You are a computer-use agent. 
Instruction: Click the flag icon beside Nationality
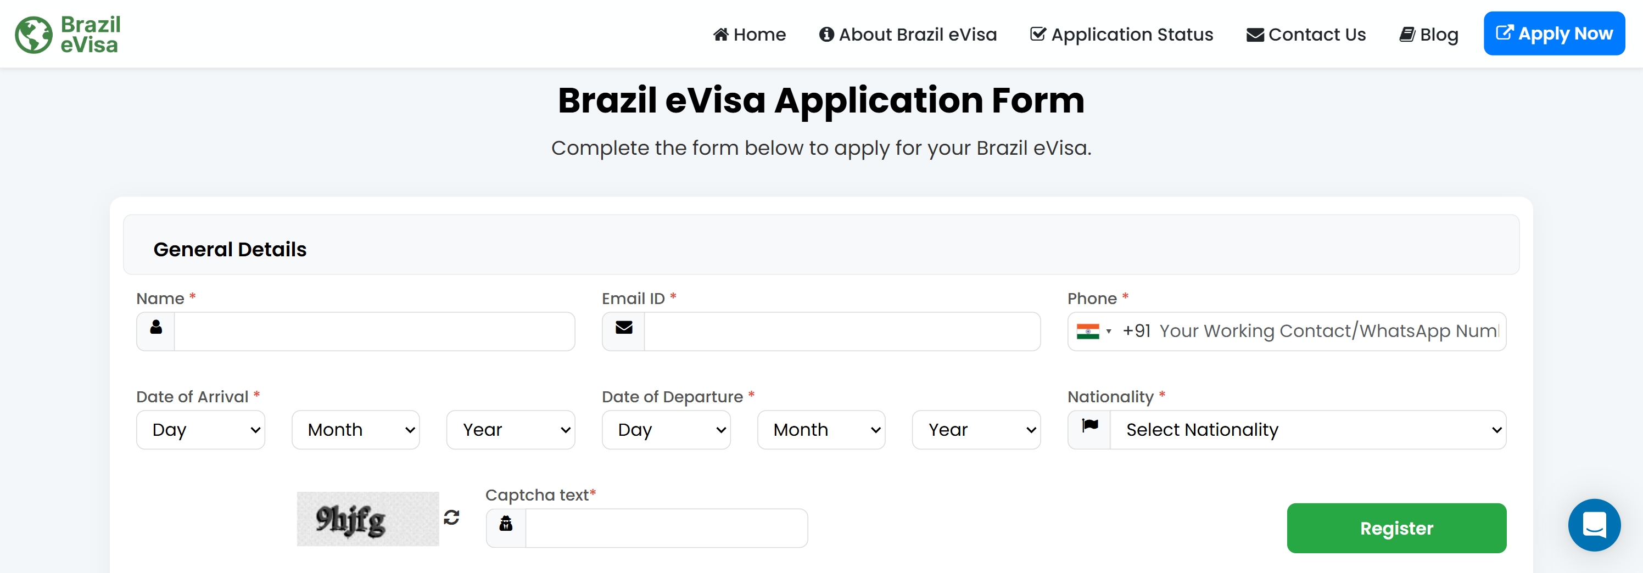pyautogui.click(x=1089, y=426)
